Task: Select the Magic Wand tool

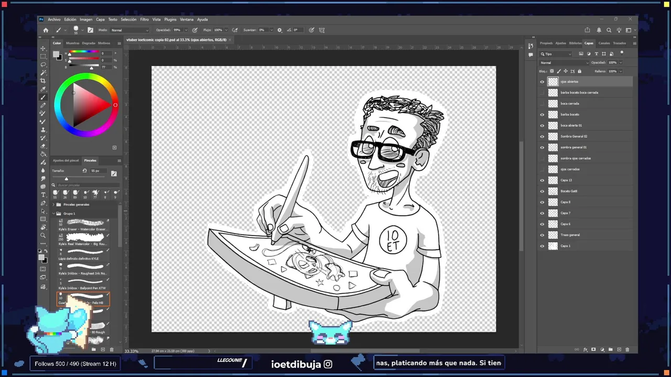Action: click(43, 72)
